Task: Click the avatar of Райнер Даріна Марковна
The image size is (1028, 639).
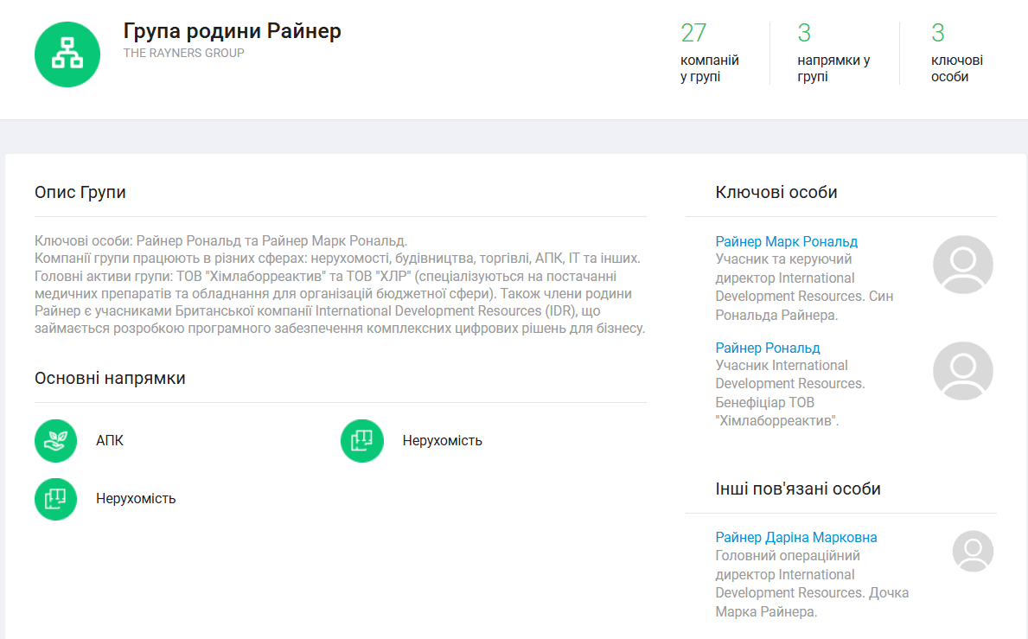Action: click(973, 551)
